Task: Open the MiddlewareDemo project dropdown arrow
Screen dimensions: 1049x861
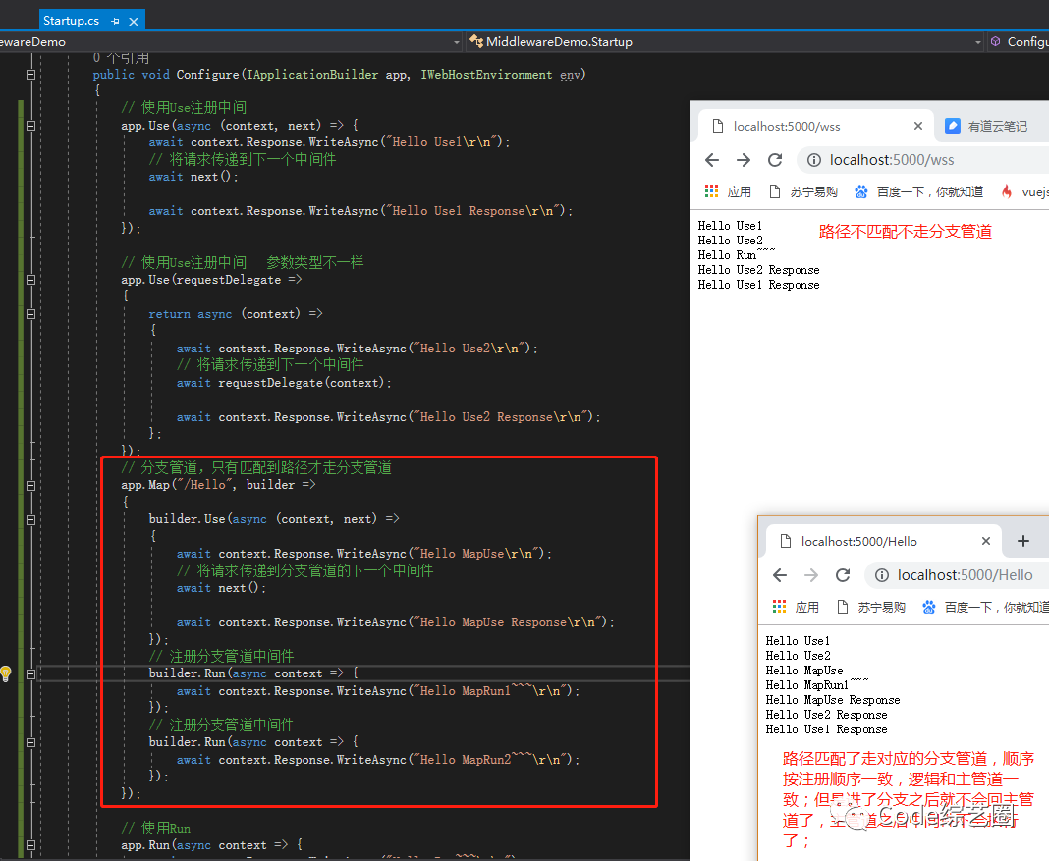Action: pyautogui.click(x=457, y=42)
